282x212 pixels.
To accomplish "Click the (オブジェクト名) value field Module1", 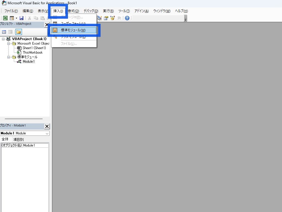I will (35, 145).
